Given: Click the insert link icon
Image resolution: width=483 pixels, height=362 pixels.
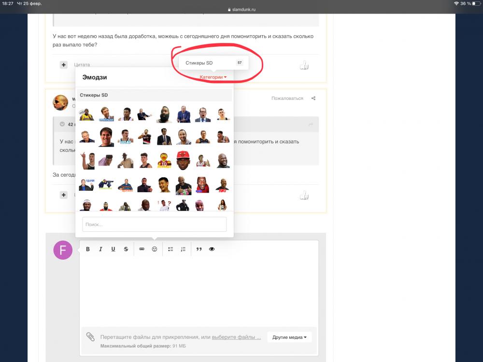Looking at the screenshot, I should pyautogui.click(x=142, y=249).
